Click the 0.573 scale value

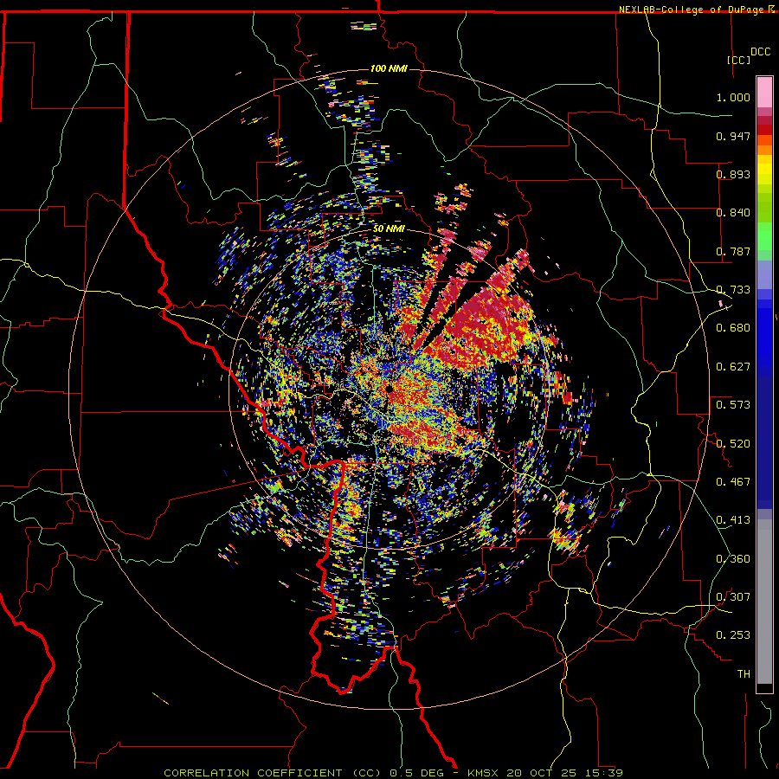coord(733,404)
